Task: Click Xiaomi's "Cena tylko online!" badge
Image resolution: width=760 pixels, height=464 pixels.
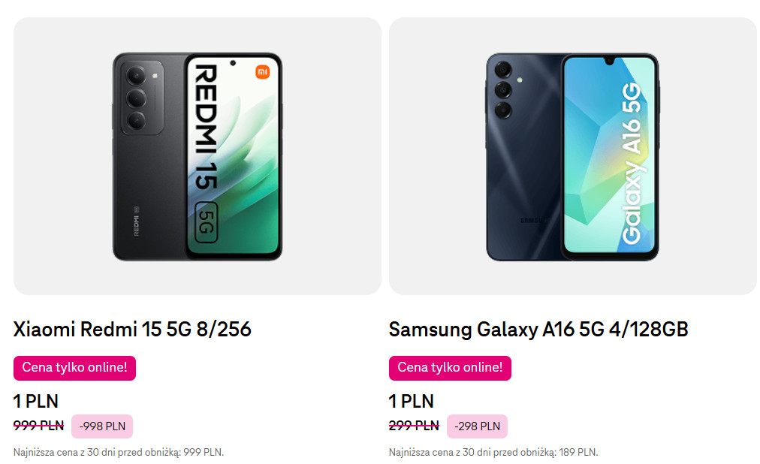Action: point(74,368)
